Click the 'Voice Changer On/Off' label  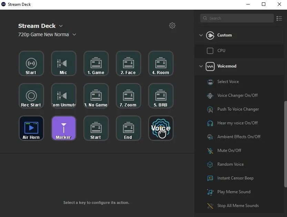(237, 95)
